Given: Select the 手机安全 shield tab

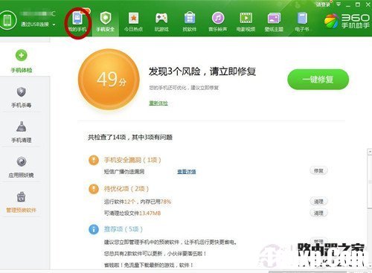Looking at the screenshot, I should pos(106,18).
